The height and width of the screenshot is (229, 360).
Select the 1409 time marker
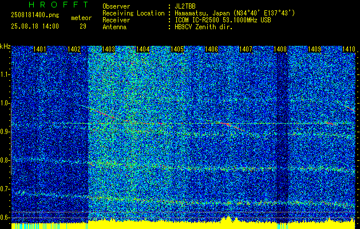[315, 49]
